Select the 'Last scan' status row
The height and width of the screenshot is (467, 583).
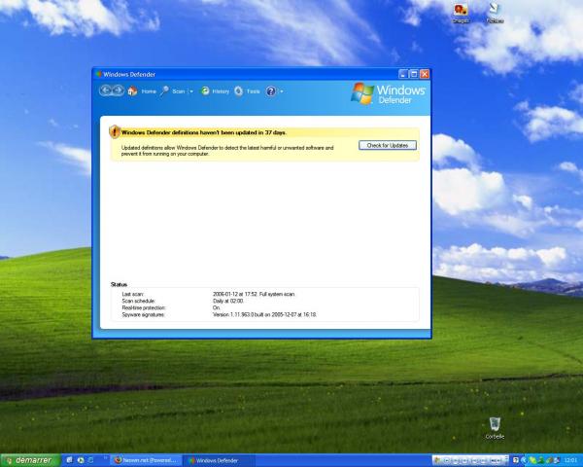[x=264, y=294]
